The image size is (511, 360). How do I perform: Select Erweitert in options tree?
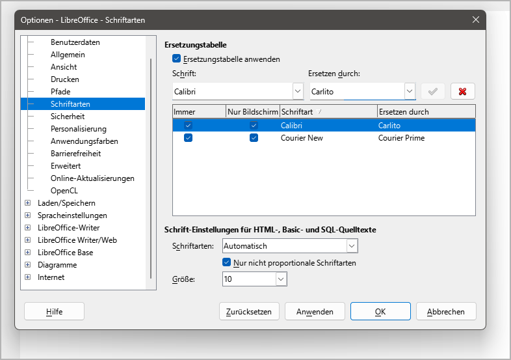(66, 166)
